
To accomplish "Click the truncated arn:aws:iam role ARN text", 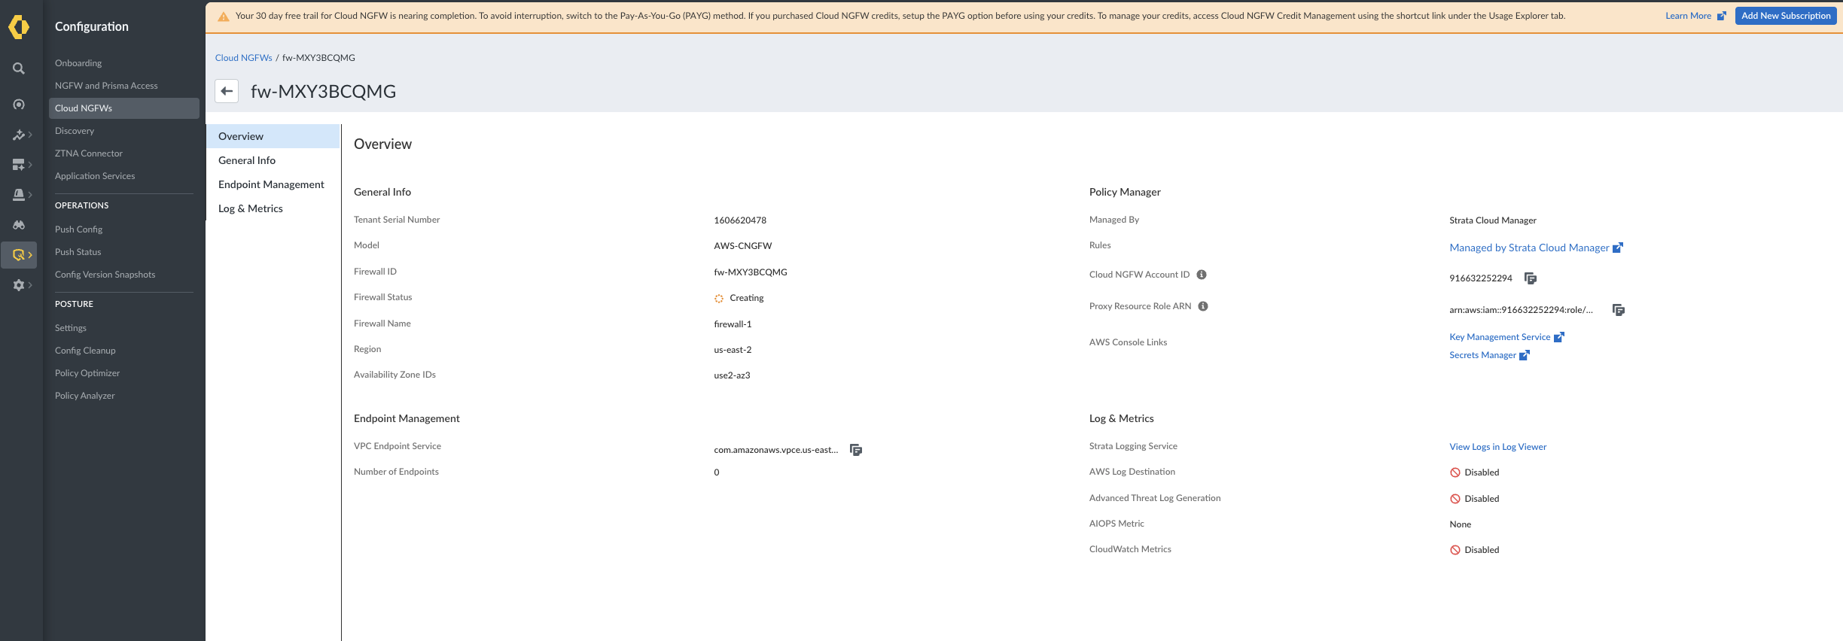I will tap(1522, 310).
